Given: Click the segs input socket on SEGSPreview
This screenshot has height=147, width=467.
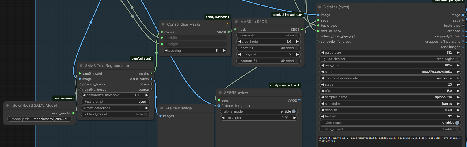Looking at the screenshot, I should point(219,100).
